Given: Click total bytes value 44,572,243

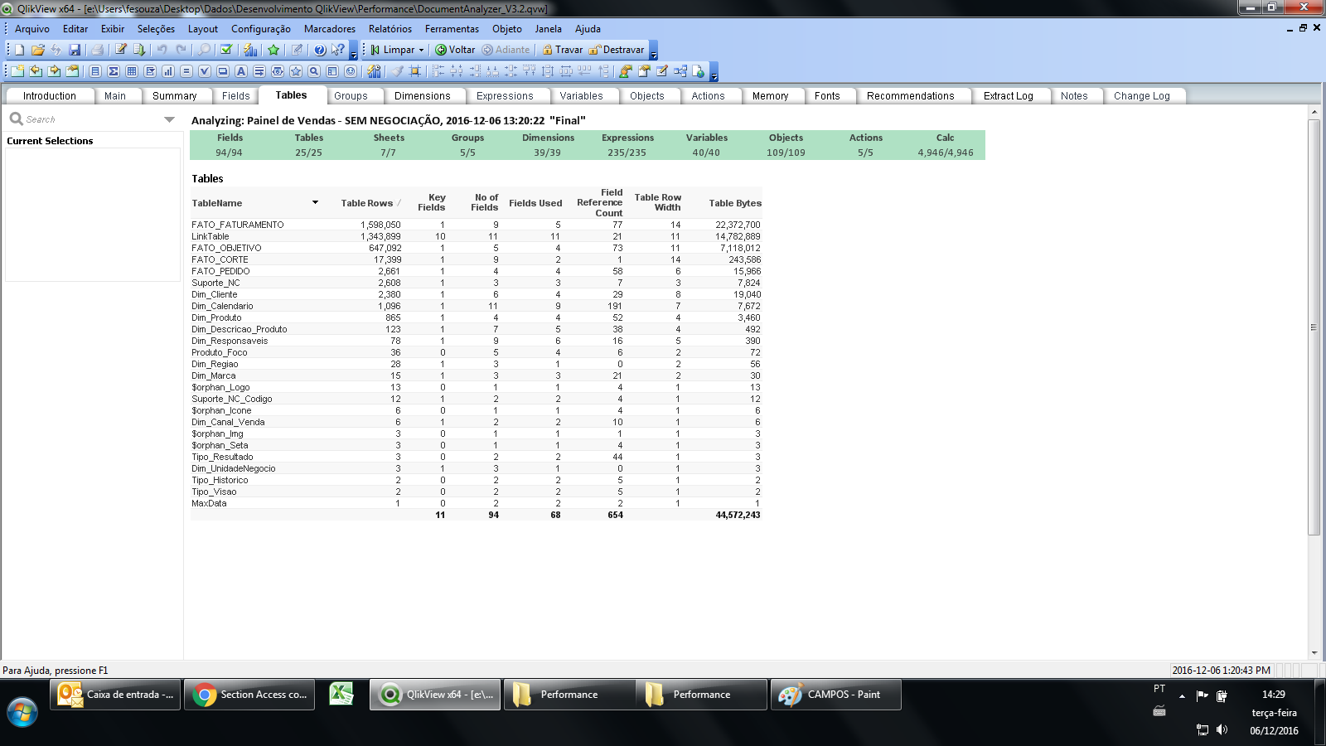Looking at the screenshot, I should pos(738,515).
